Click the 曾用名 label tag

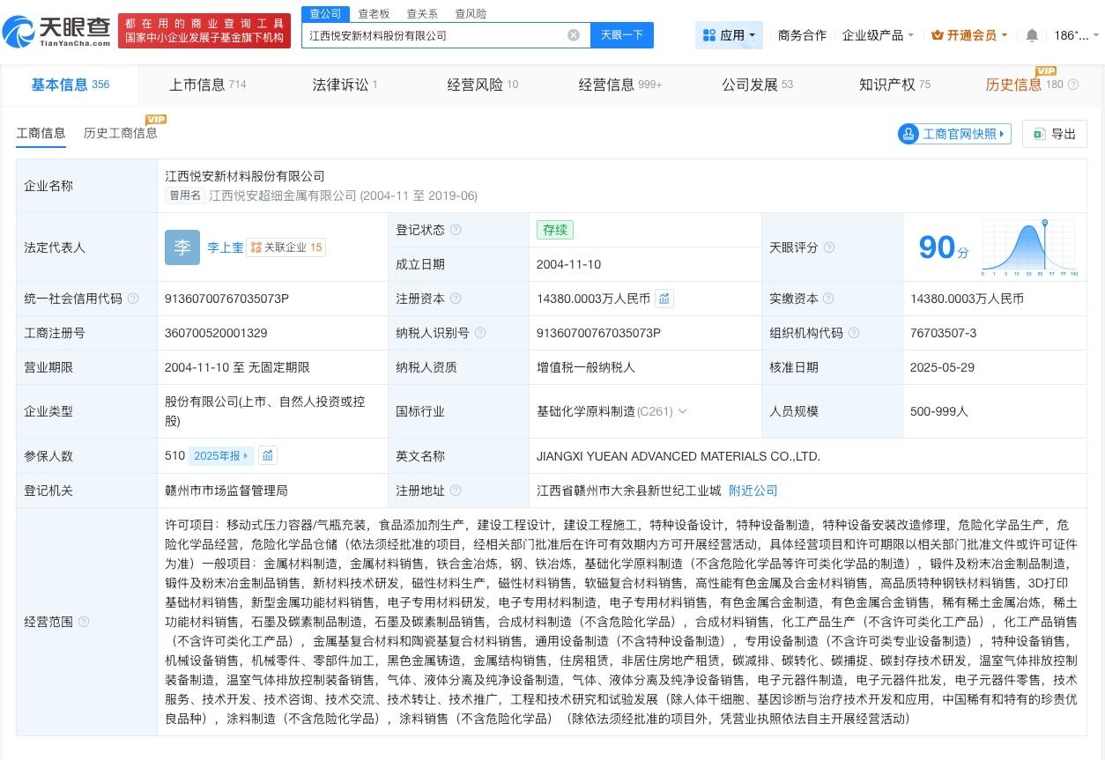pos(186,196)
